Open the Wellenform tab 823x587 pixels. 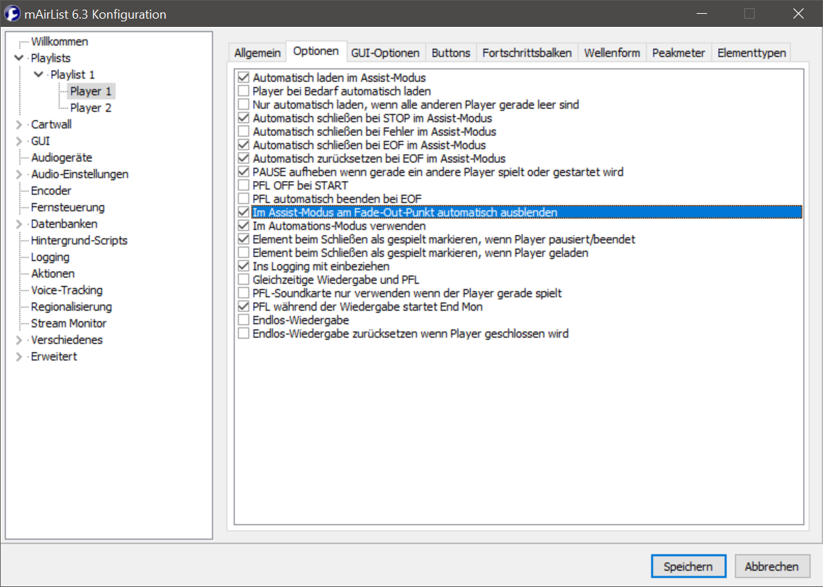pos(612,52)
